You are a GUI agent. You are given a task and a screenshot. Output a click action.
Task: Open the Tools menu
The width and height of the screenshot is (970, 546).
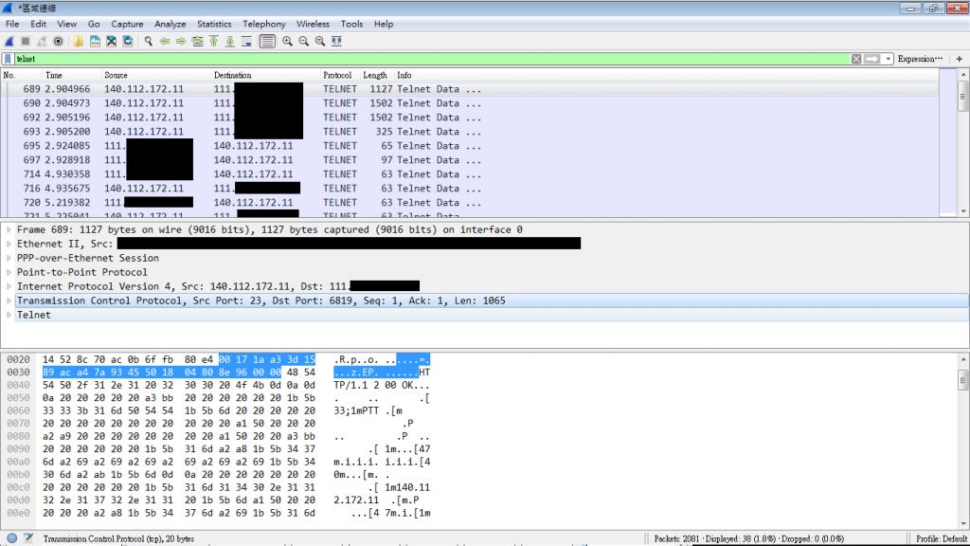(x=352, y=24)
